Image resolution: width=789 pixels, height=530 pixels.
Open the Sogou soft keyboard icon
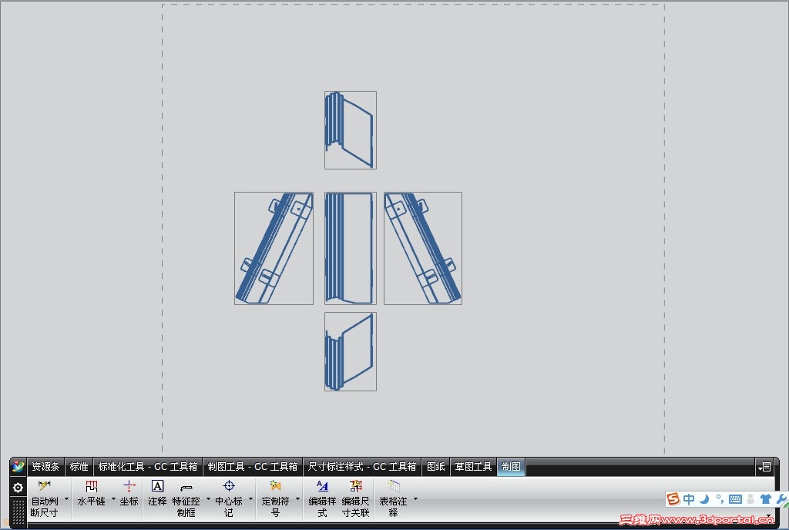[735, 499]
